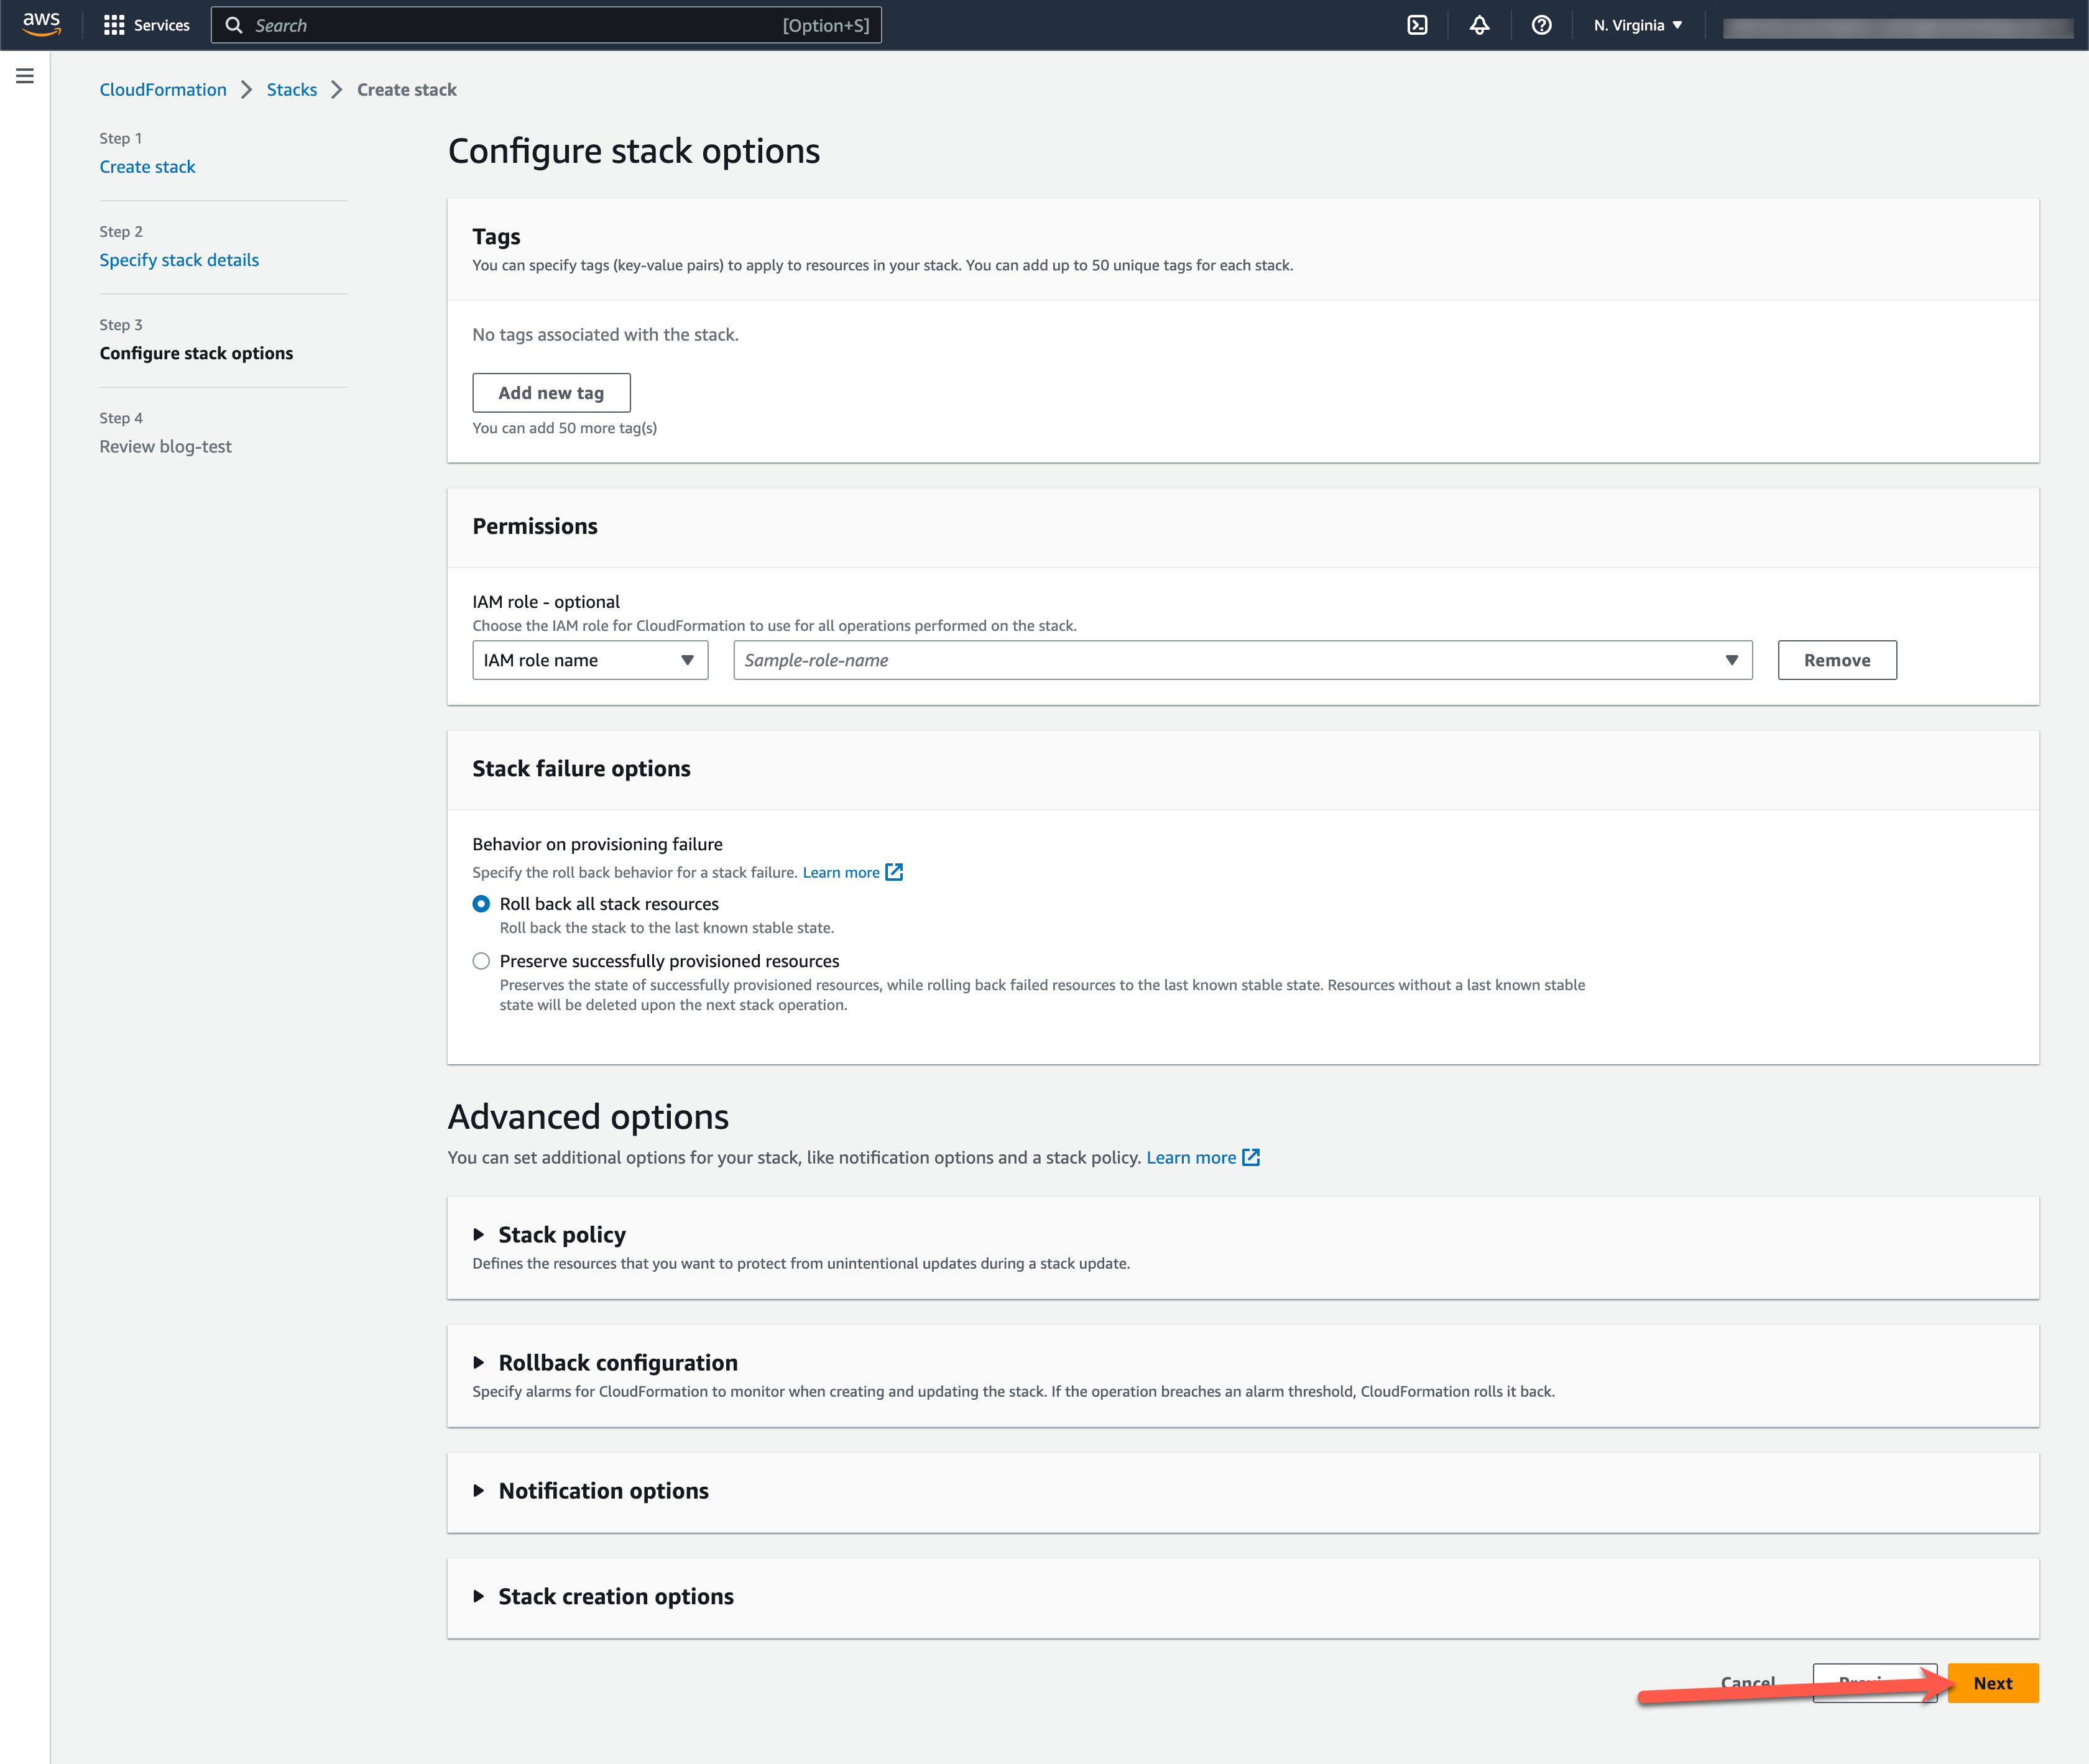This screenshot has width=2089, height=1764.
Task: Launch the CloudShell terminal icon
Action: pos(1417,25)
